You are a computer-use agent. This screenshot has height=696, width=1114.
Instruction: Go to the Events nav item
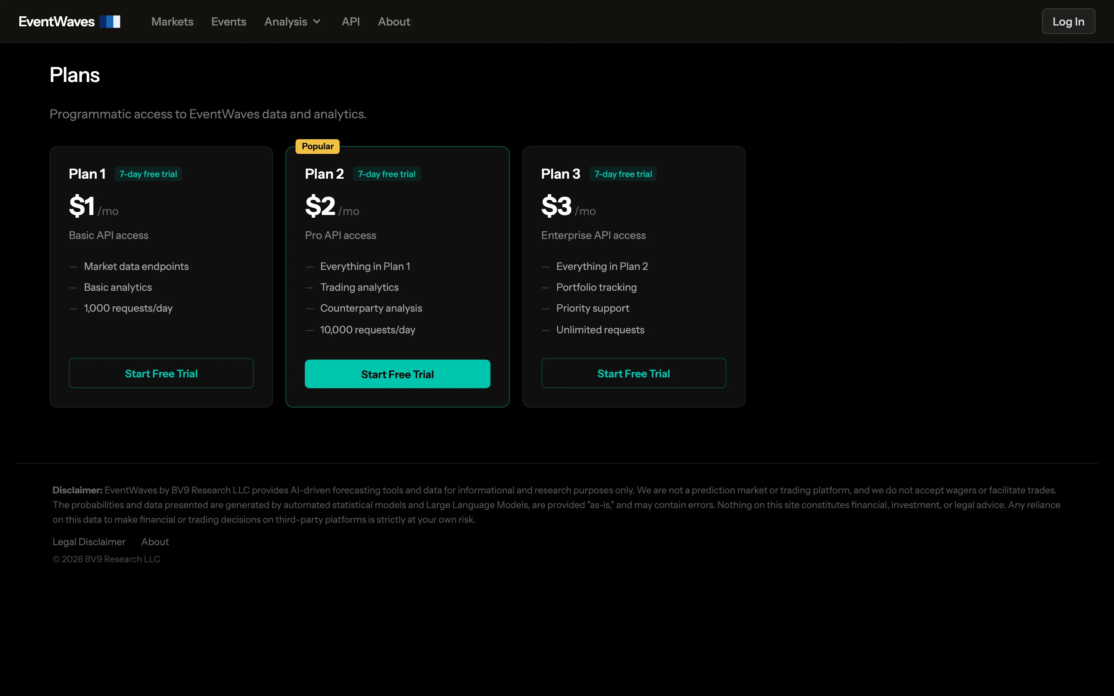click(229, 22)
